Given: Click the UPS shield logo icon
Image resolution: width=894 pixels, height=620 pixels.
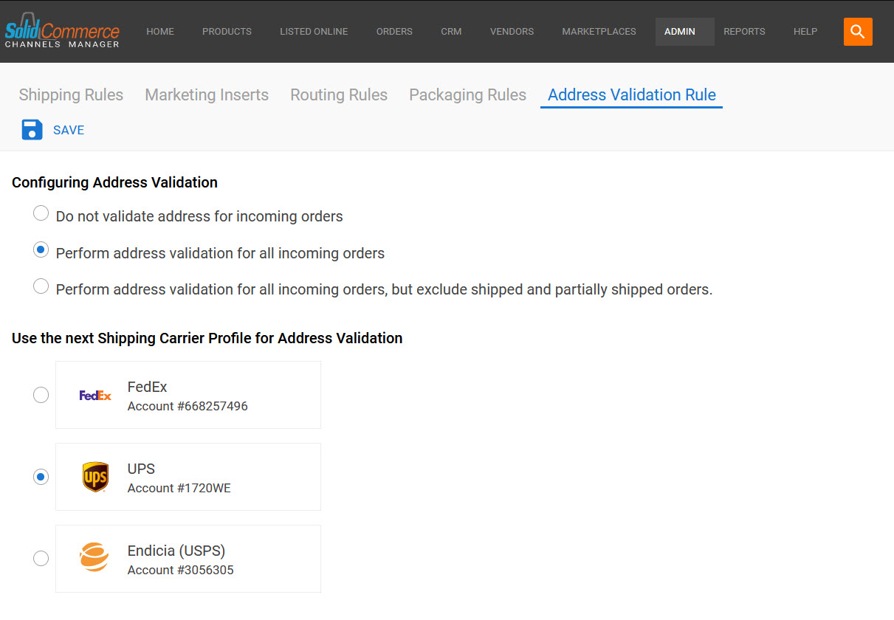Looking at the screenshot, I should click(x=95, y=478).
